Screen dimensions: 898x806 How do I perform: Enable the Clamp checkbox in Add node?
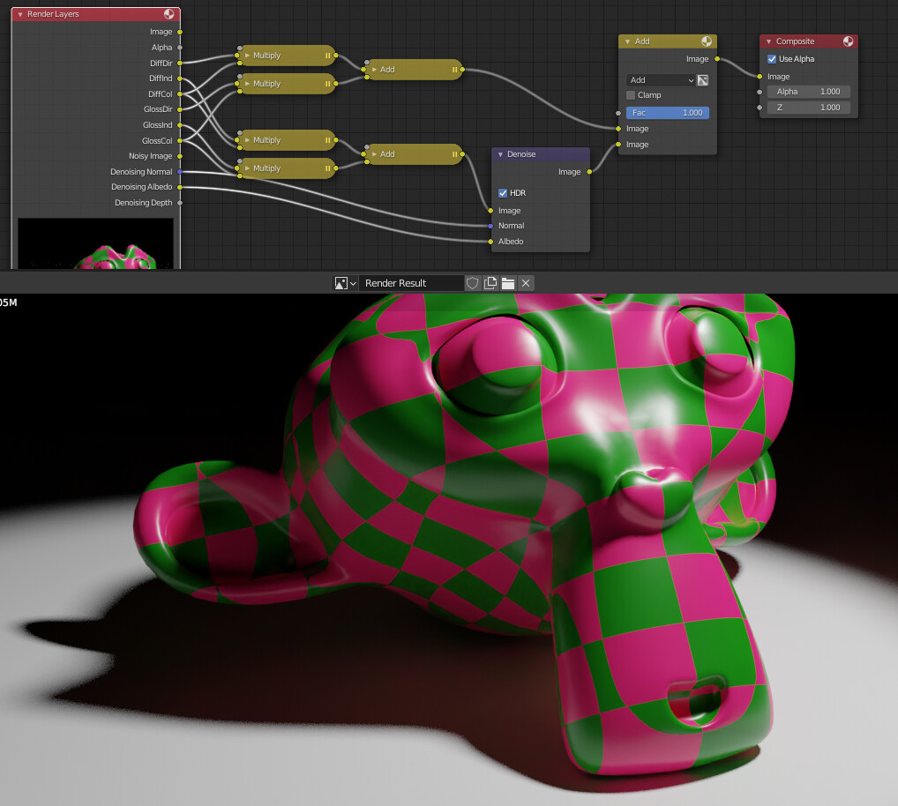coord(631,95)
